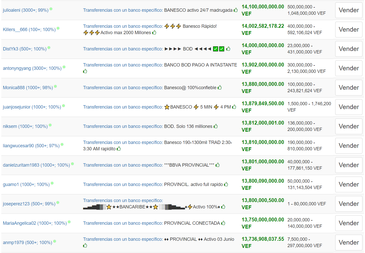Click thumbs-up icon after '3:30 AM rapidito'
Screen dimensions: 365x253
pos(119,149)
